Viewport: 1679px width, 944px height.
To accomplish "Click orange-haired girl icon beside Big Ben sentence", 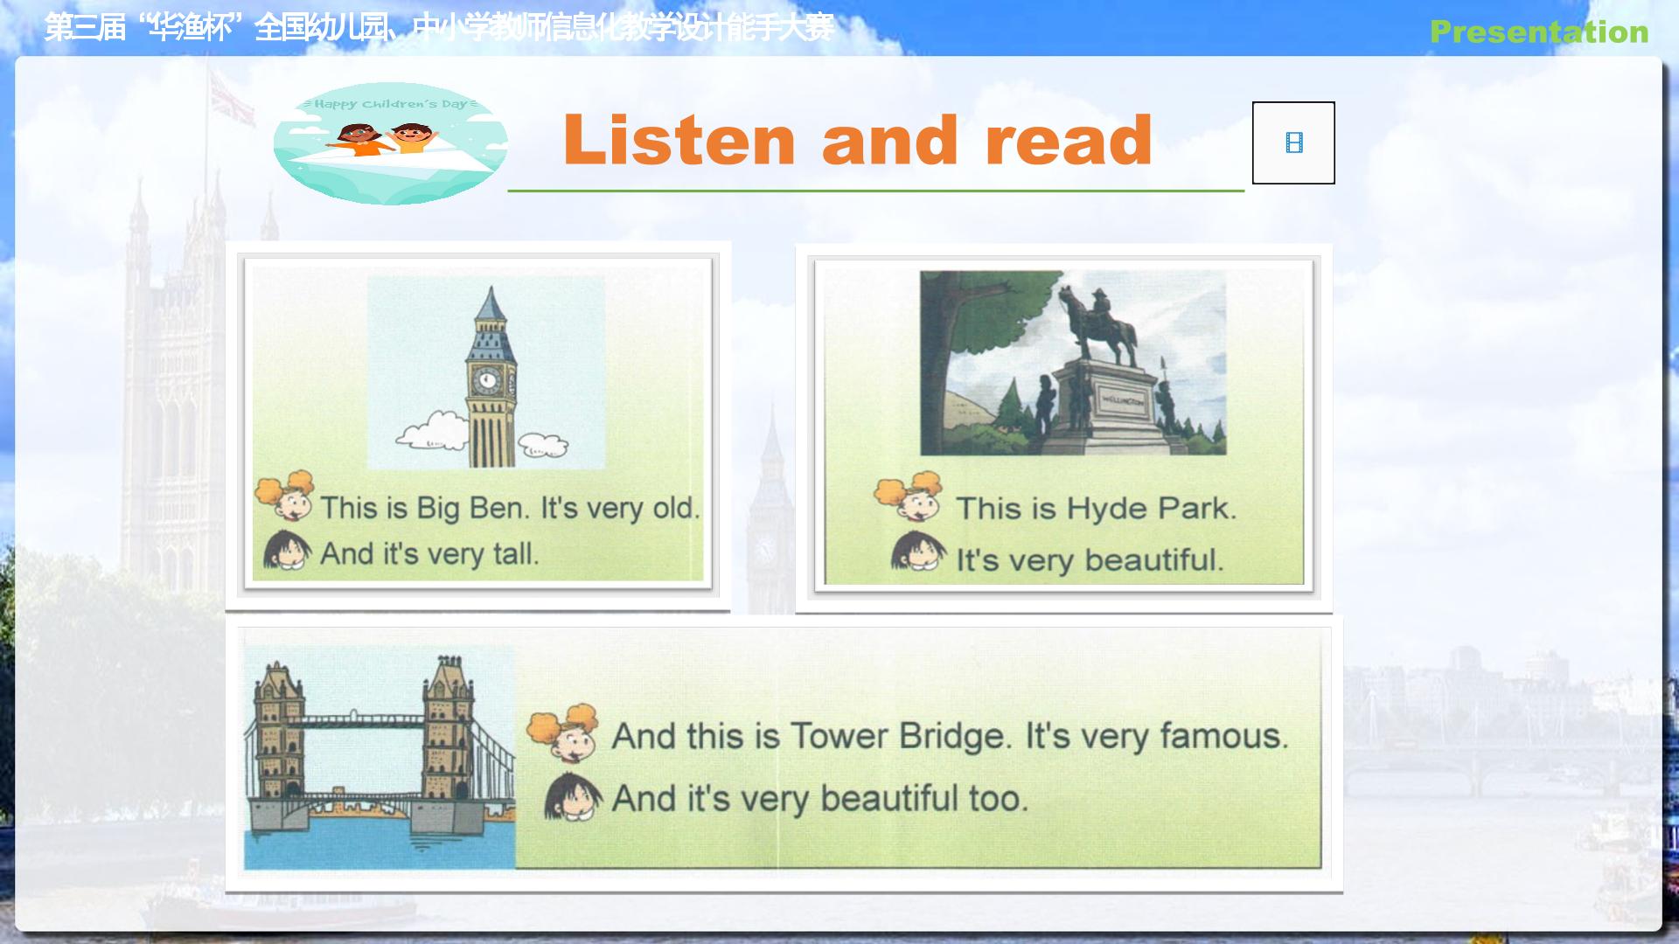I will coord(285,496).
